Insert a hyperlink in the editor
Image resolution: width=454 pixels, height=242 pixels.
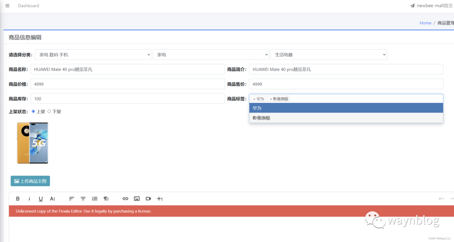(x=125, y=199)
